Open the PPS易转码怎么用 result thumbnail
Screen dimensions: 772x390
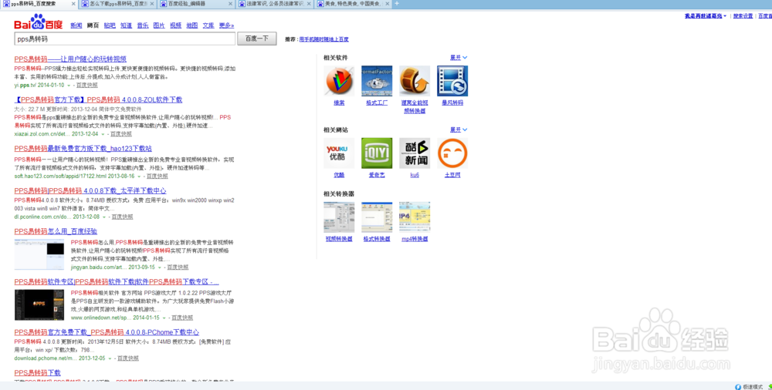click(x=39, y=254)
